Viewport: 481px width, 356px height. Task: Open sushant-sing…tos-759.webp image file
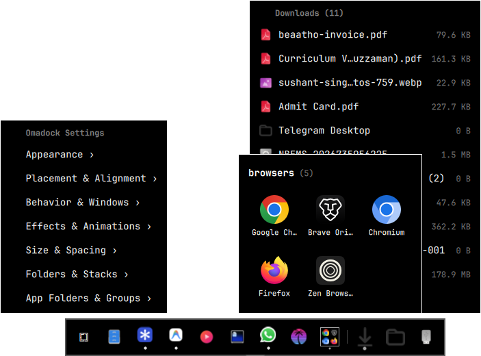[365, 83]
